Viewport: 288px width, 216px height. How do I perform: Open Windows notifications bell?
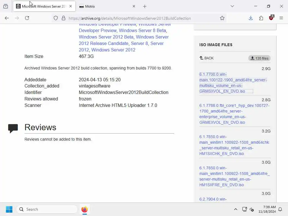pos(280,209)
